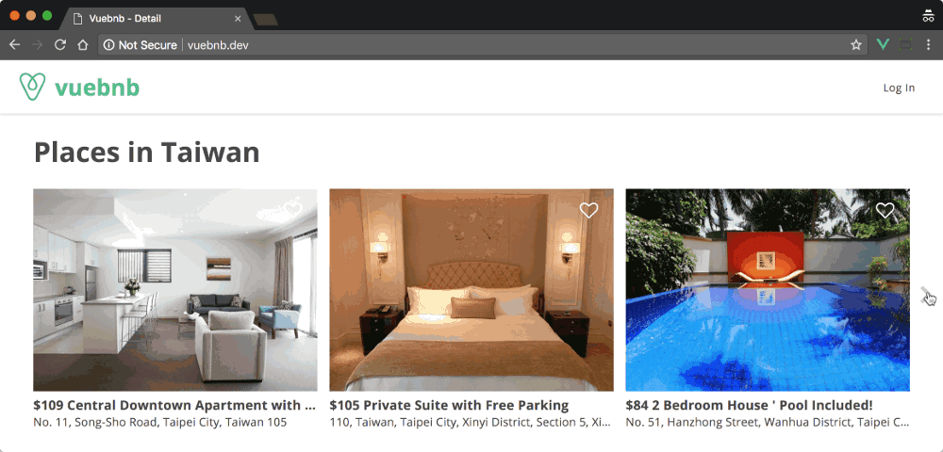Viewport: 943px width, 452px height.
Task: Toggle heart on Private Suite listing
Action: point(588,210)
